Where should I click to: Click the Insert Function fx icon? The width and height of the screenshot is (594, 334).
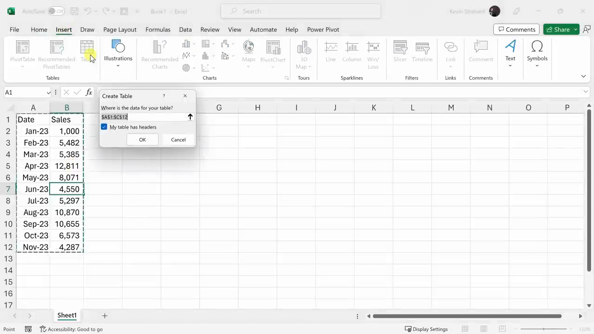(89, 92)
